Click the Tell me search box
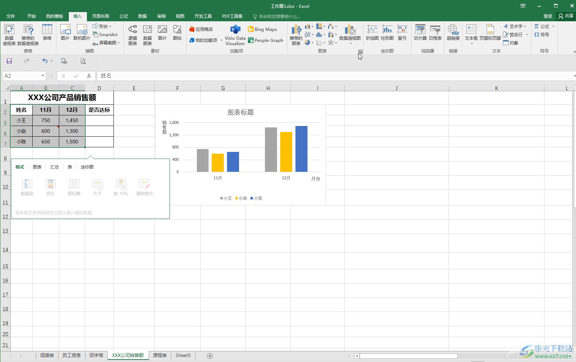The width and height of the screenshot is (576, 362). (x=277, y=16)
